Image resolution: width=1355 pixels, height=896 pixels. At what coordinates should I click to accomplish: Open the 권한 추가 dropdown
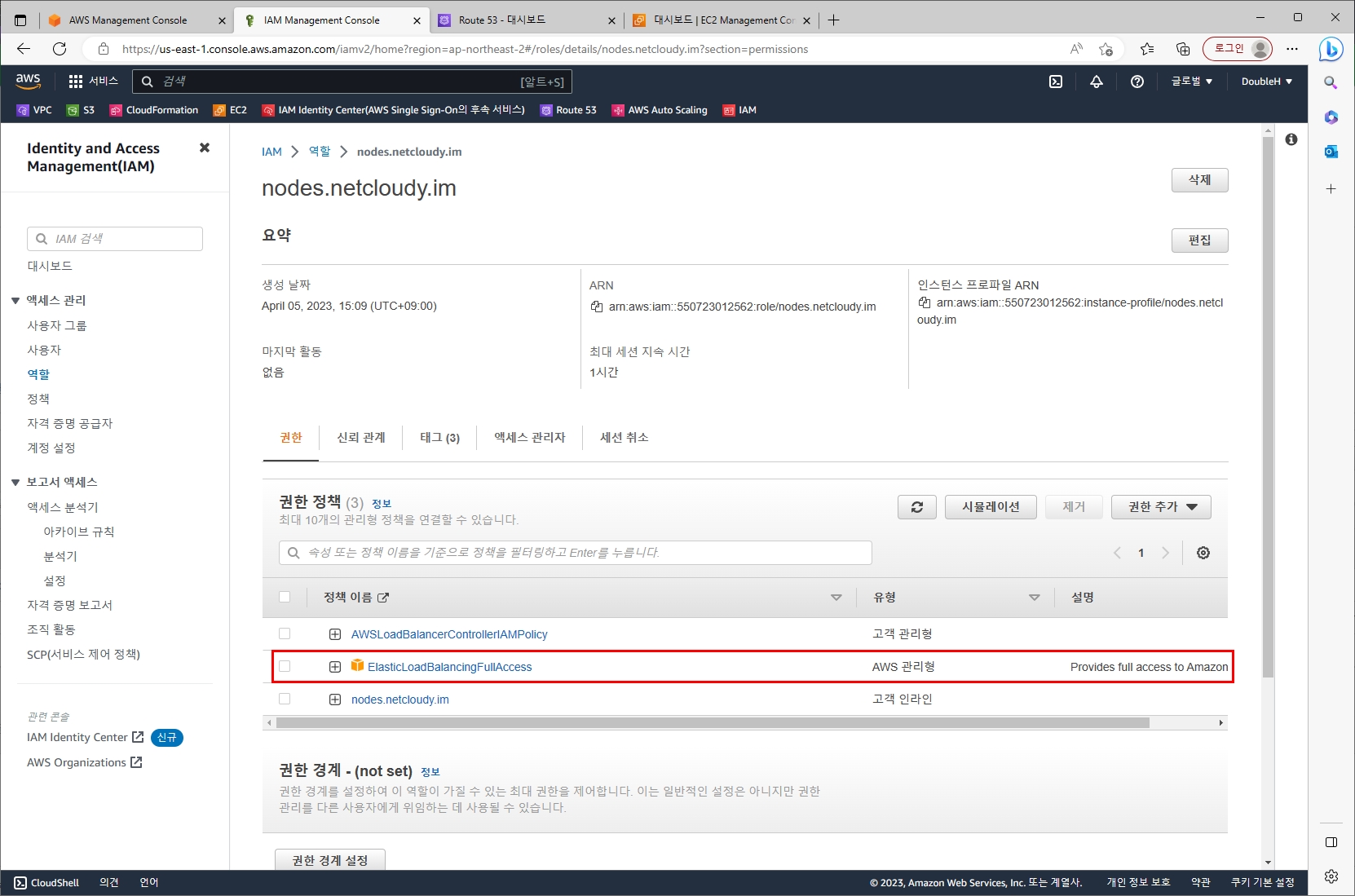tap(1161, 507)
